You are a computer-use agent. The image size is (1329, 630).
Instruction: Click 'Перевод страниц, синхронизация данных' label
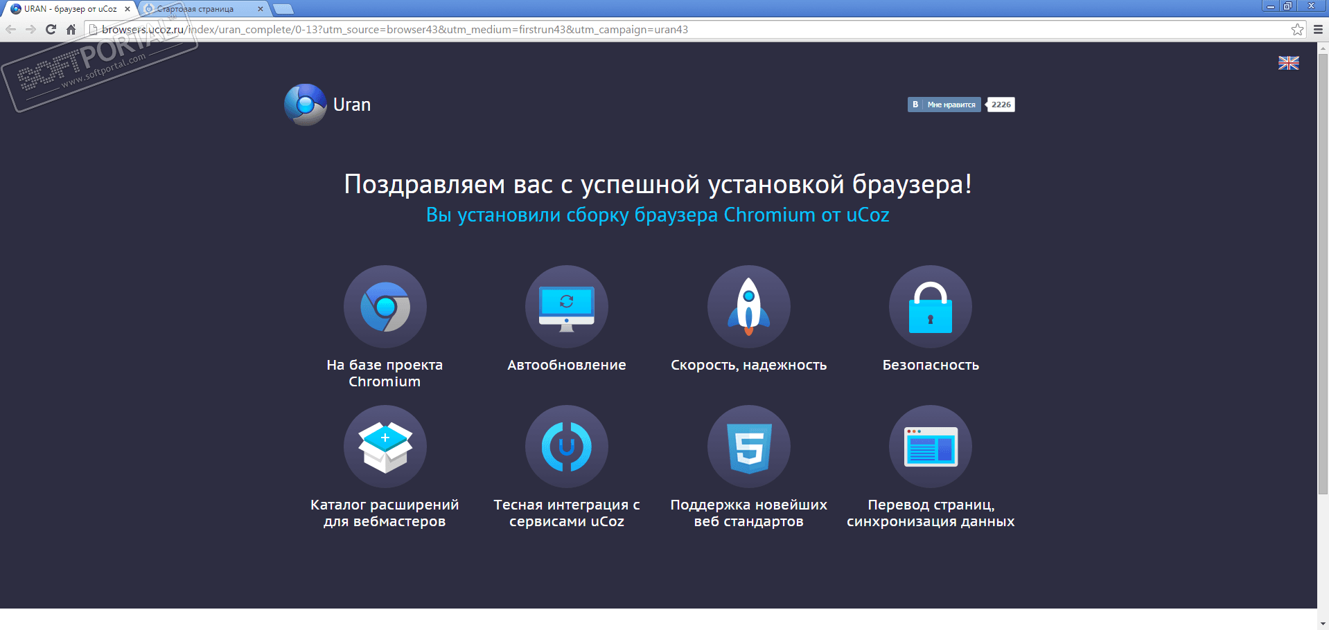tap(931, 513)
